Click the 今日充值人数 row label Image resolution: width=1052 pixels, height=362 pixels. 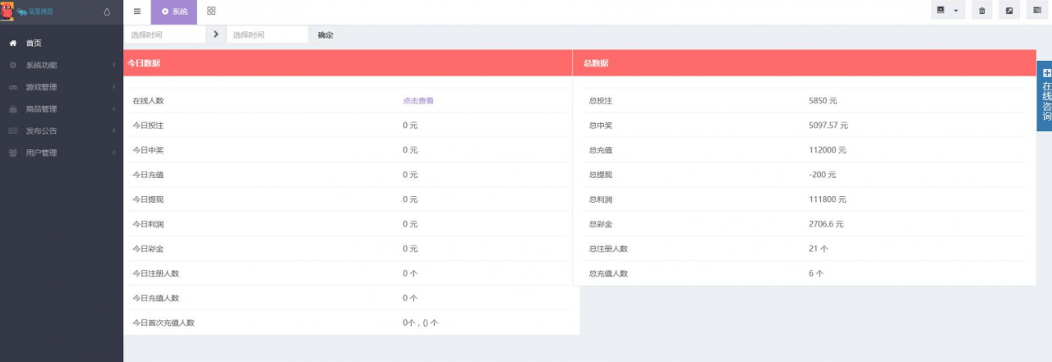156,298
